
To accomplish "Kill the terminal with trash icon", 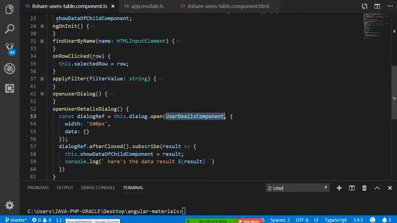I will 364,188.
